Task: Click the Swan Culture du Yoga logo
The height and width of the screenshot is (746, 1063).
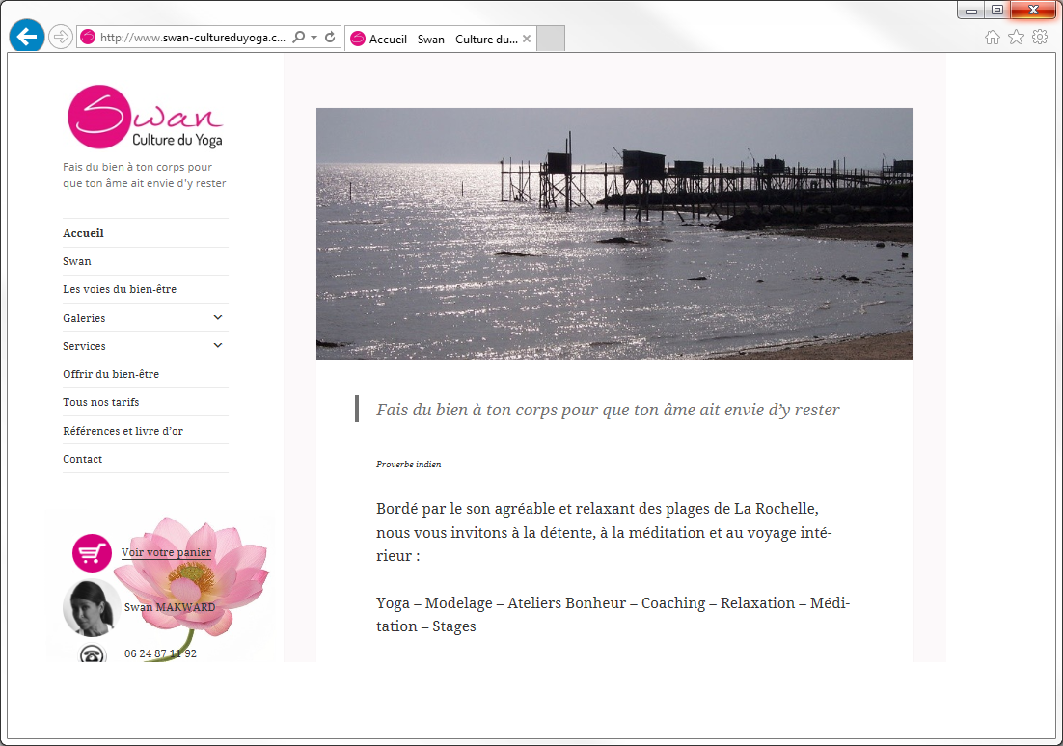Action: [x=145, y=118]
